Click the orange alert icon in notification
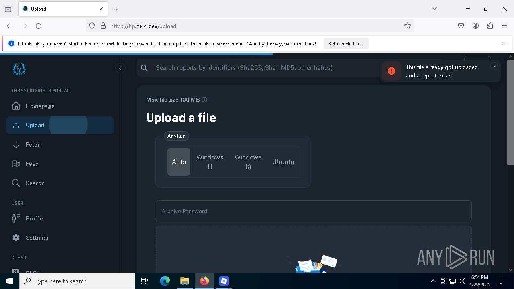This screenshot has height=289, width=514. click(x=392, y=71)
